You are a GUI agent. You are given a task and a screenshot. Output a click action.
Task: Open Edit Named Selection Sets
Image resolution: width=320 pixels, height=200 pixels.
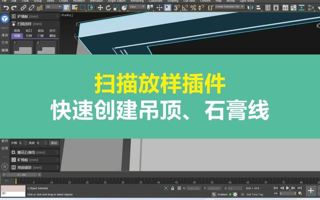[x=210, y=8]
